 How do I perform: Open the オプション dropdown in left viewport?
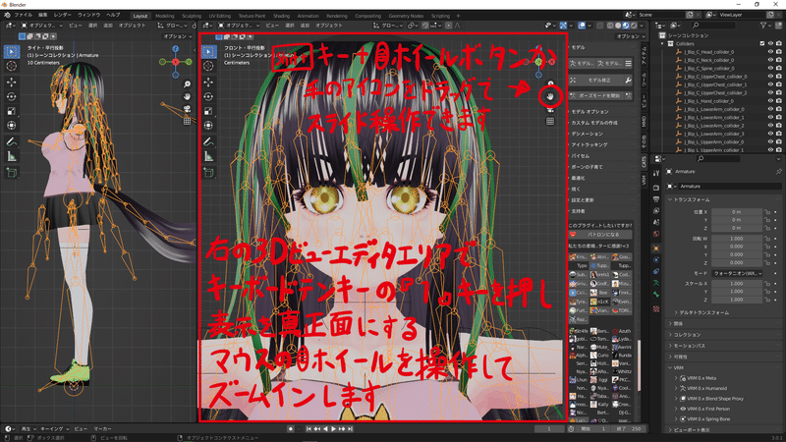[x=178, y=36]
